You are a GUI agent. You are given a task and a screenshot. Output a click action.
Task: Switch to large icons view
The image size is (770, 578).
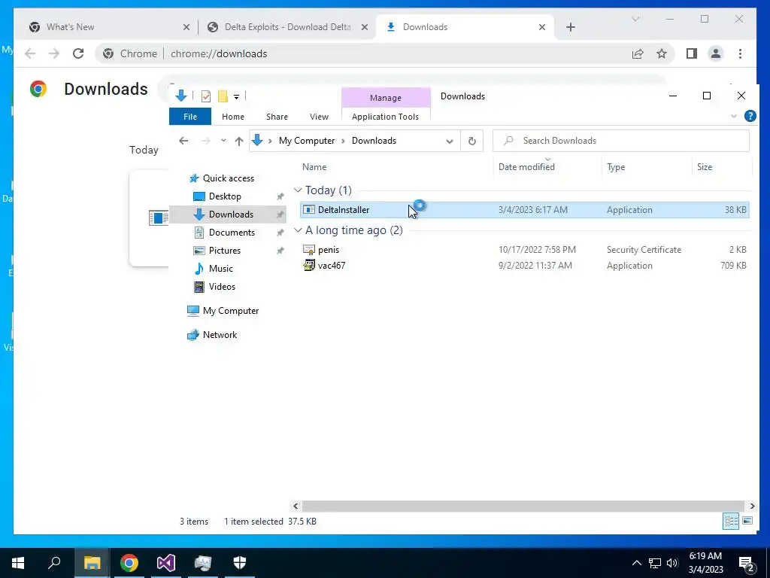pos(747,521)
